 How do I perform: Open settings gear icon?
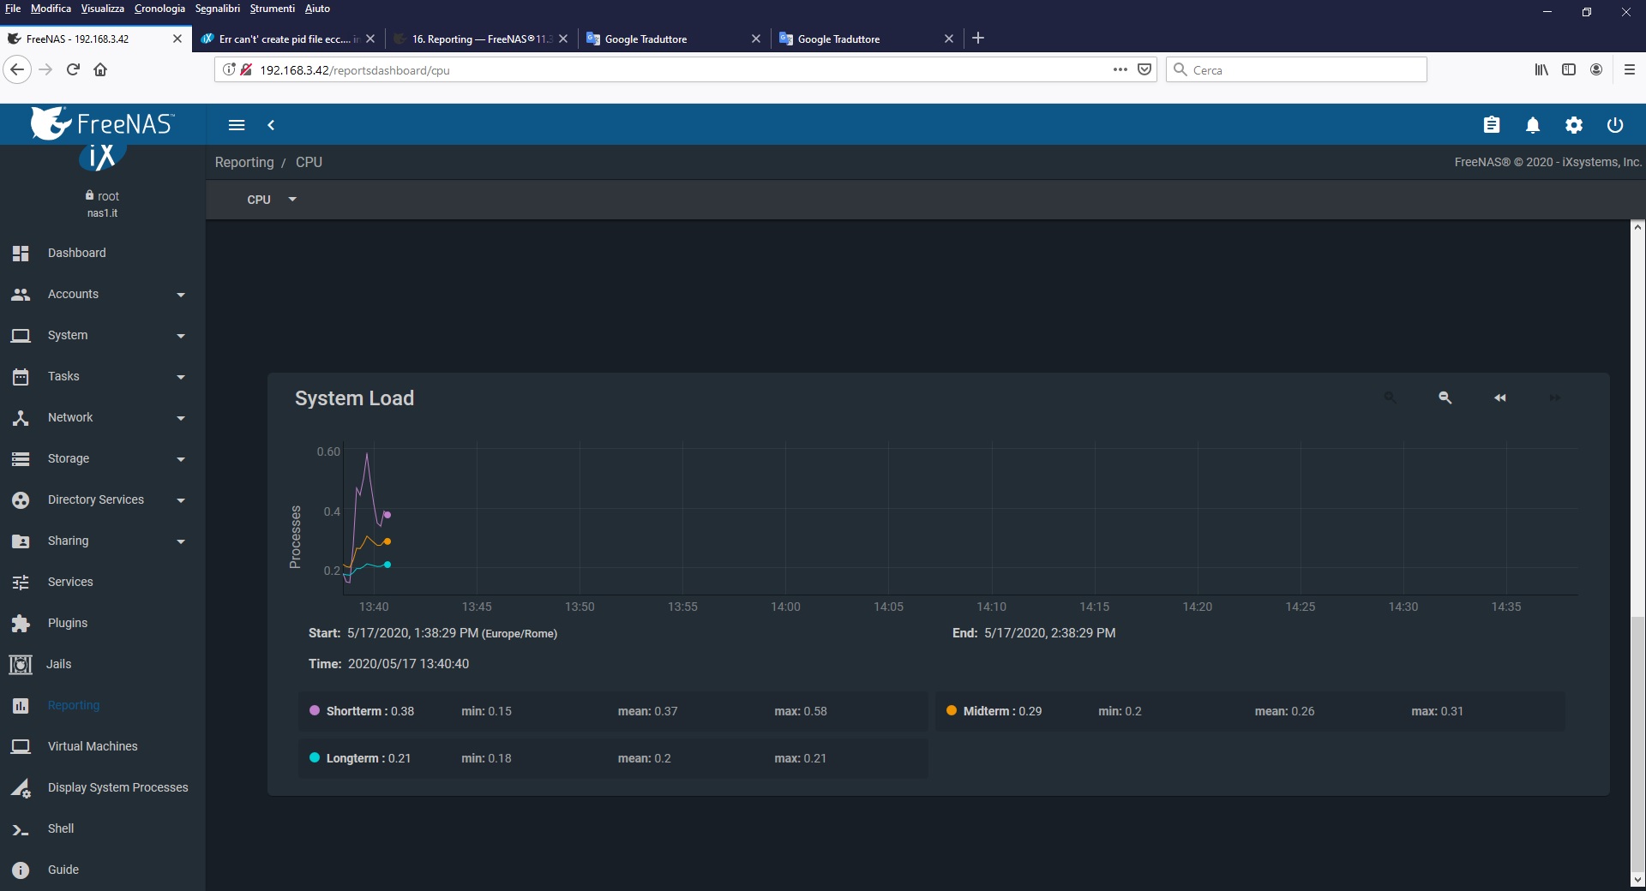click(1574, 125)
